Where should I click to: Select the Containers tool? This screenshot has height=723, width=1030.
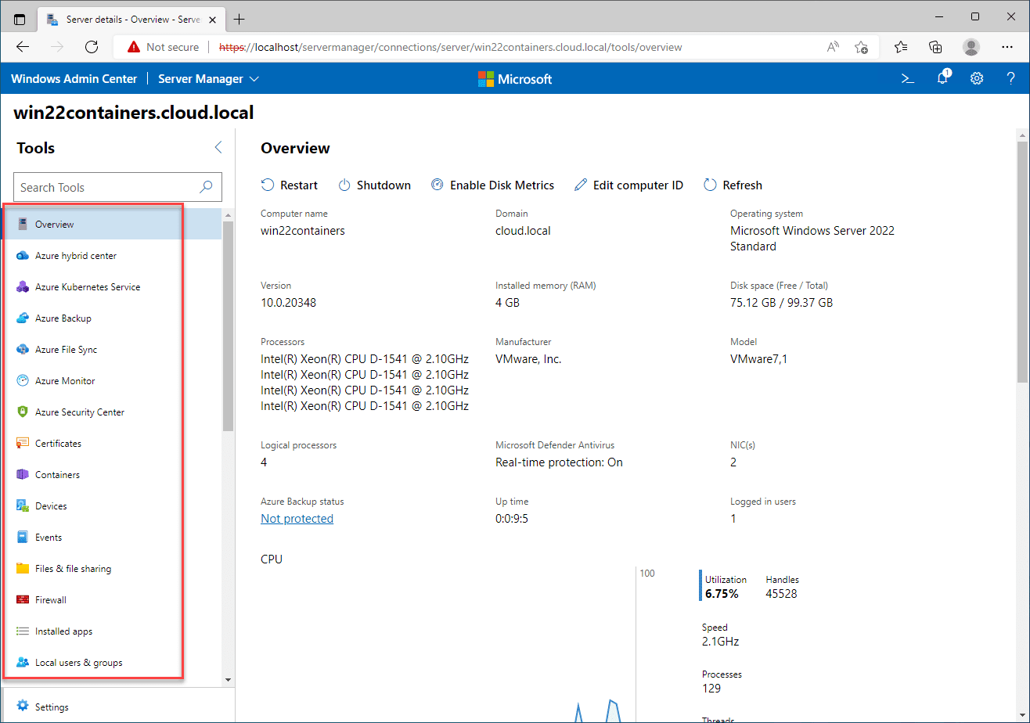point(57,475)
